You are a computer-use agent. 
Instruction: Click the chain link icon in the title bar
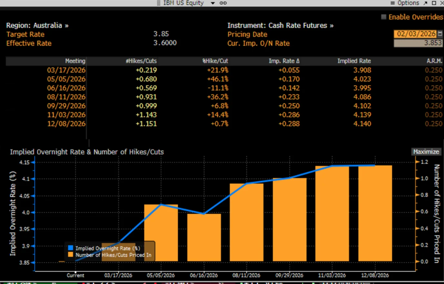223,3
